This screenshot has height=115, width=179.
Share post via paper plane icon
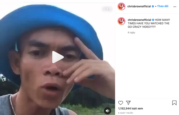tap(128, 103)
